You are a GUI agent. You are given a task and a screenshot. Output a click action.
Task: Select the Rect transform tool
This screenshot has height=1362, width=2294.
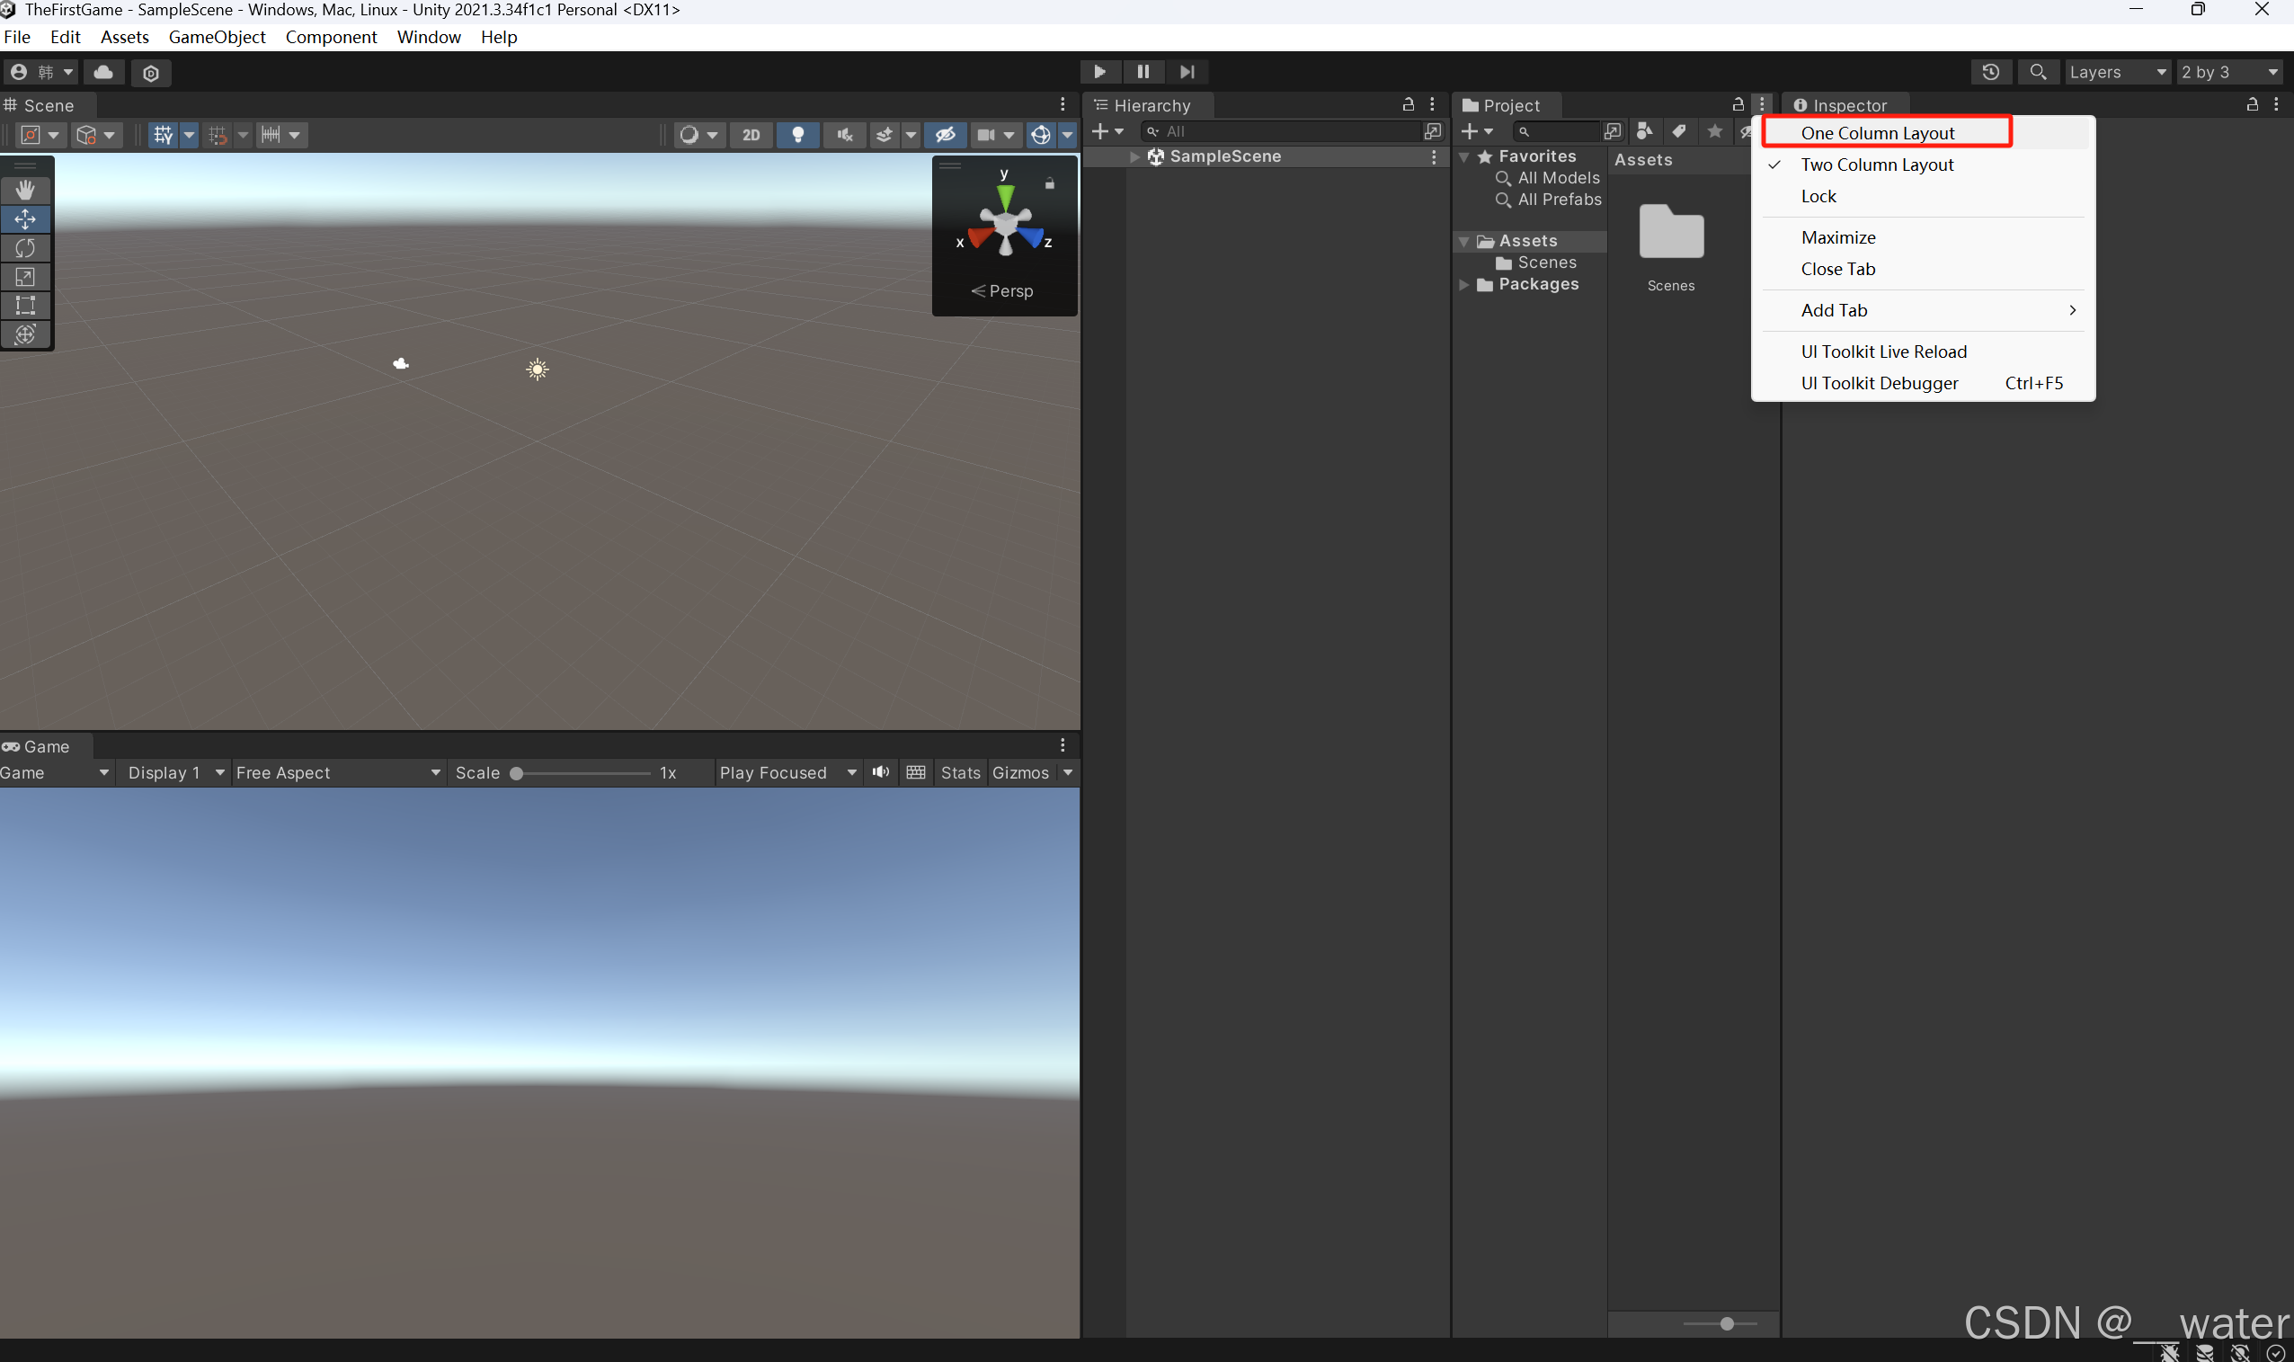tap(25, 306)
